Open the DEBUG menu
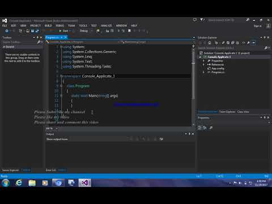This screenshot has width=272, height=204. tap(59, 25)
